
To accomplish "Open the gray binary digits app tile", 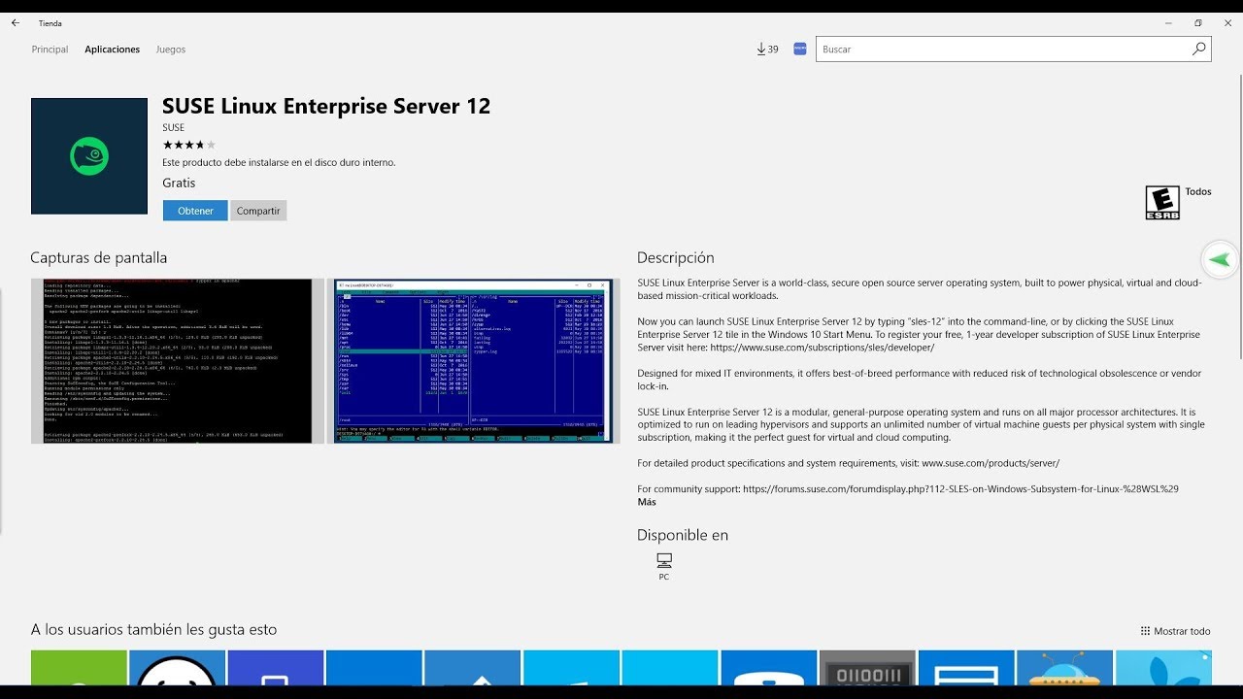I will [x=867, y=668].
